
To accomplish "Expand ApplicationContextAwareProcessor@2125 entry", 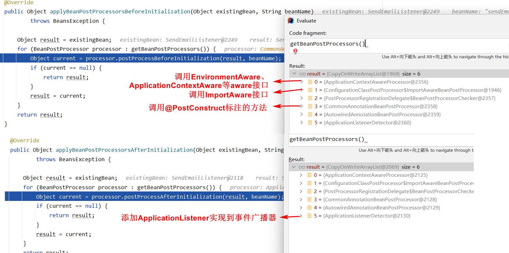I will (301, 175).
